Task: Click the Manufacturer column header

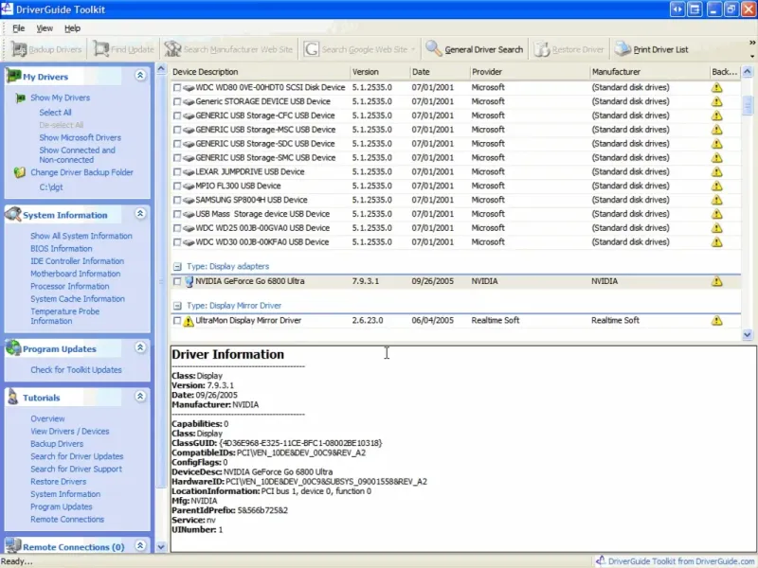Action: (x=650, y=72)
